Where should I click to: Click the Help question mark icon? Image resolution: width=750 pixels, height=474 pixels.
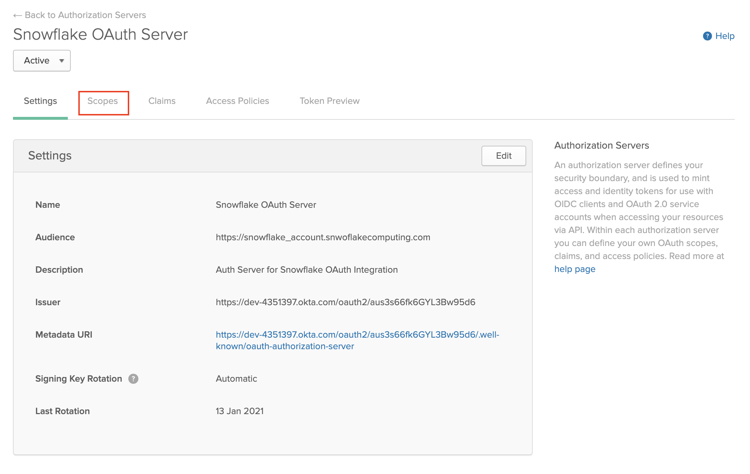click(x=707, y=36)
